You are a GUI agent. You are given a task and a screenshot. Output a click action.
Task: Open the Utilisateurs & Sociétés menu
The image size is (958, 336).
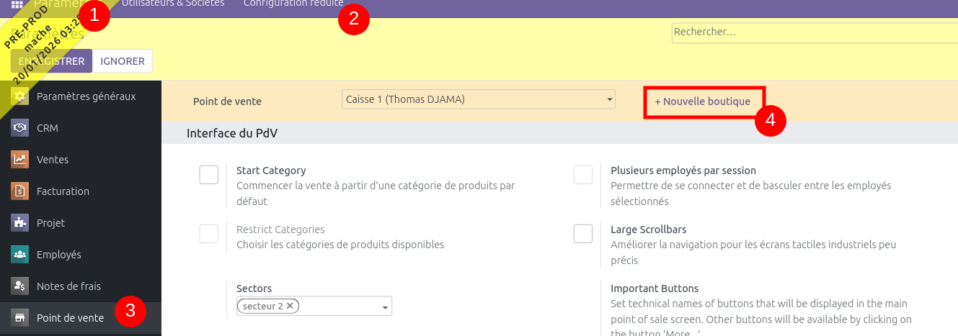(x=173, y=4)
